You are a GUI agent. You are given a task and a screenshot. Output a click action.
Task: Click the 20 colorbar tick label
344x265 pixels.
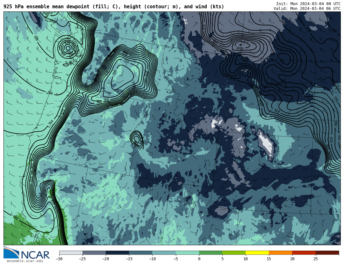(x=292, y=259)
